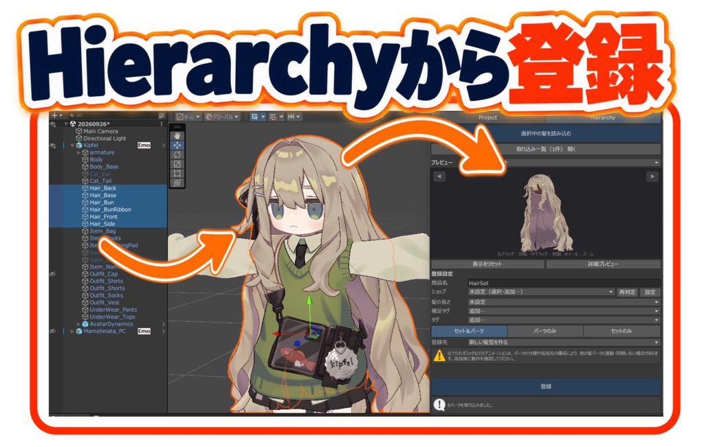The width and height of the screenshot is (704, 447).
Task: Expand the armature node
Action: tap(78, 152)
